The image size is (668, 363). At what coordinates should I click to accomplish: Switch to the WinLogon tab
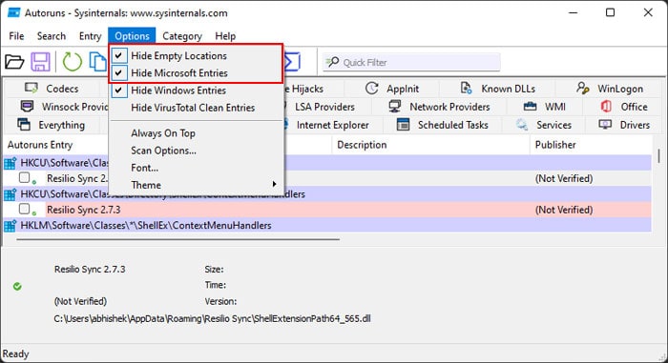pos(609,88)
